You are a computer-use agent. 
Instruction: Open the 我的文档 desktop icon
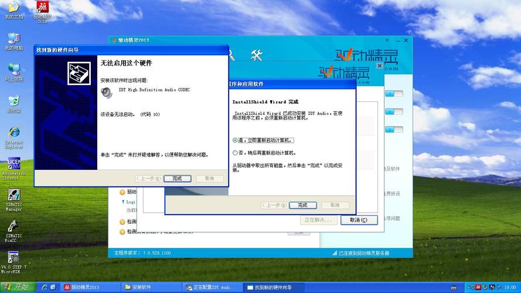13,9
